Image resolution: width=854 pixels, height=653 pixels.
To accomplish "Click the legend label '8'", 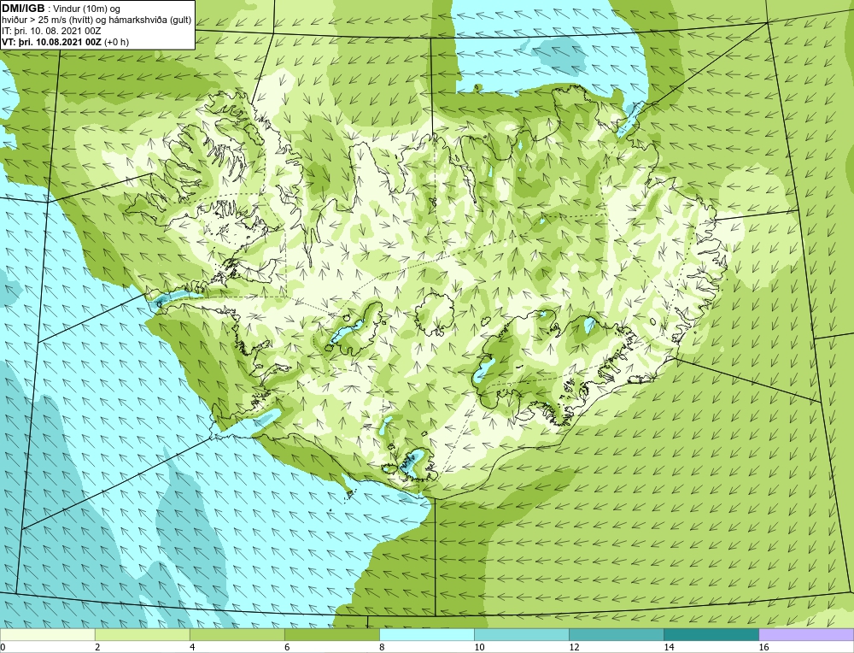I will point(382,647).
